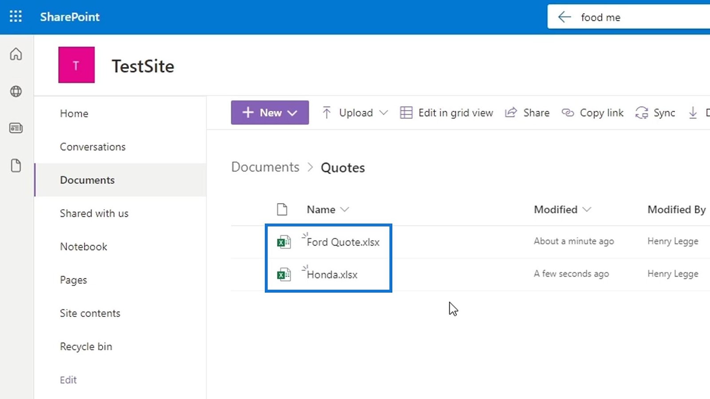Screen dimensions: 710x399
Task: Open My sites globe icon
Action: pos(16,91)
